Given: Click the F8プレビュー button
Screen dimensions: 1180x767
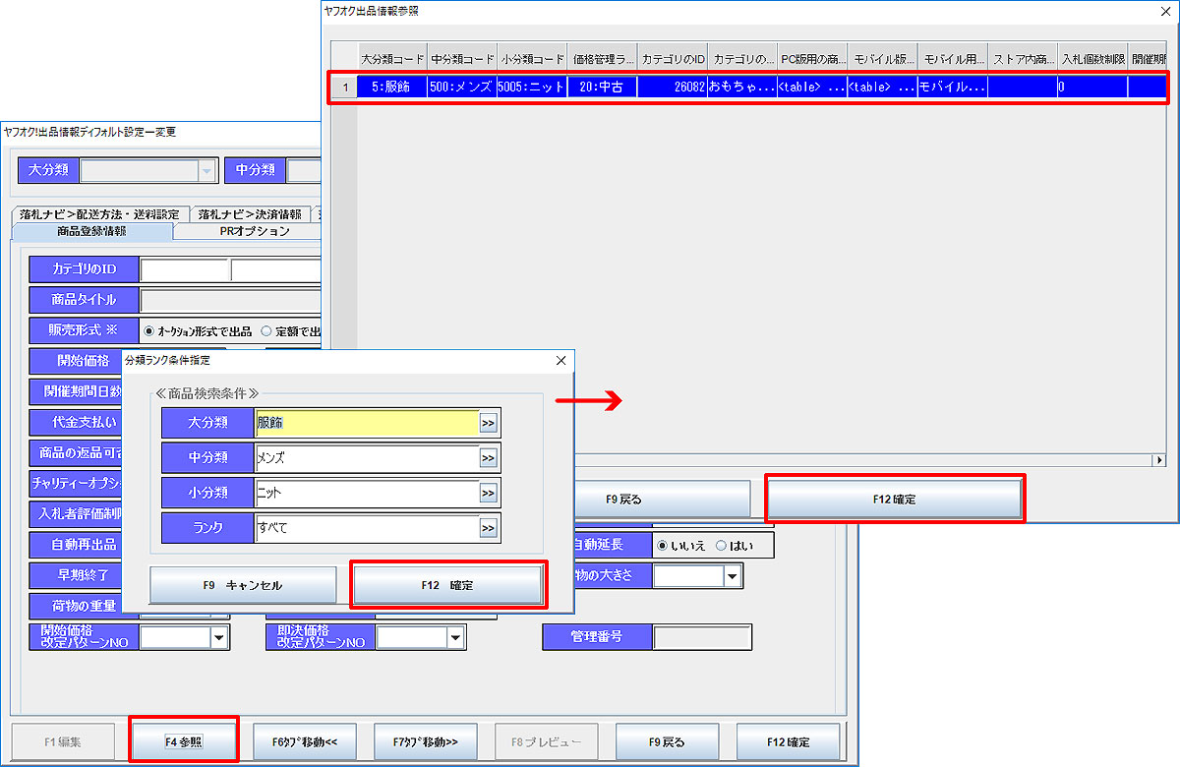Looking at the screenshot, I should coord(546,741).
